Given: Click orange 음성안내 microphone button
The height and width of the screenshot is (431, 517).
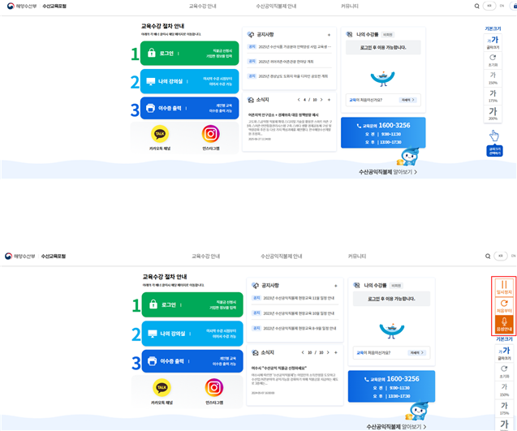Looking at the screenshot, I should (504, 325).
